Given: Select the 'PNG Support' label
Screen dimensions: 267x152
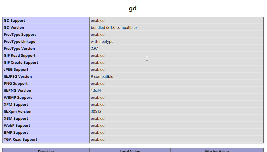Looking at the screenshot, I should coord(16,83).
